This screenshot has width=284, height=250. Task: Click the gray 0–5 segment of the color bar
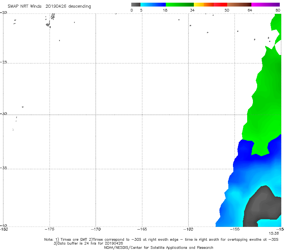click(x=136, y=5)
